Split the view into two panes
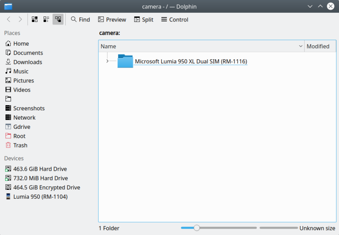 click(x=144, y=19)
